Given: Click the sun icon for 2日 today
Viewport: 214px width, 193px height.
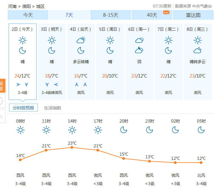Looking at the screenshot, I should tap(23, 40).
